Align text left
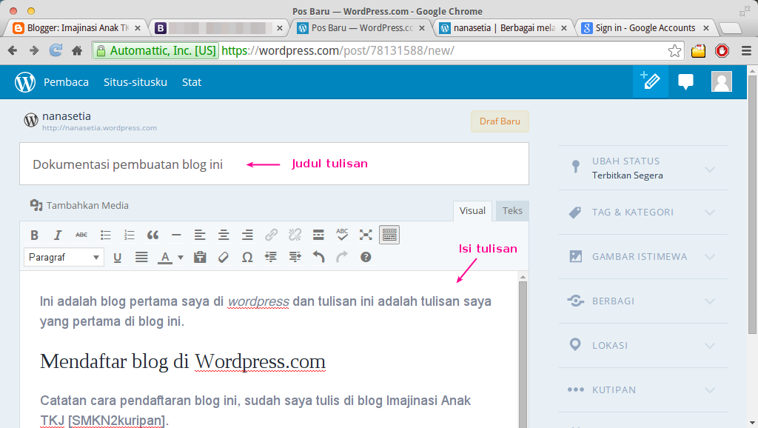Viewport: 758px width, 428px height. click(x=200, y=235)
